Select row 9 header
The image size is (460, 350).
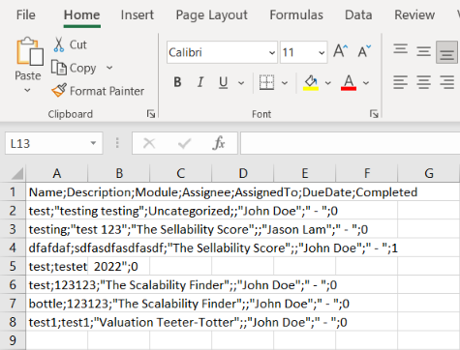pyautogui.click(x=13, y=340)
